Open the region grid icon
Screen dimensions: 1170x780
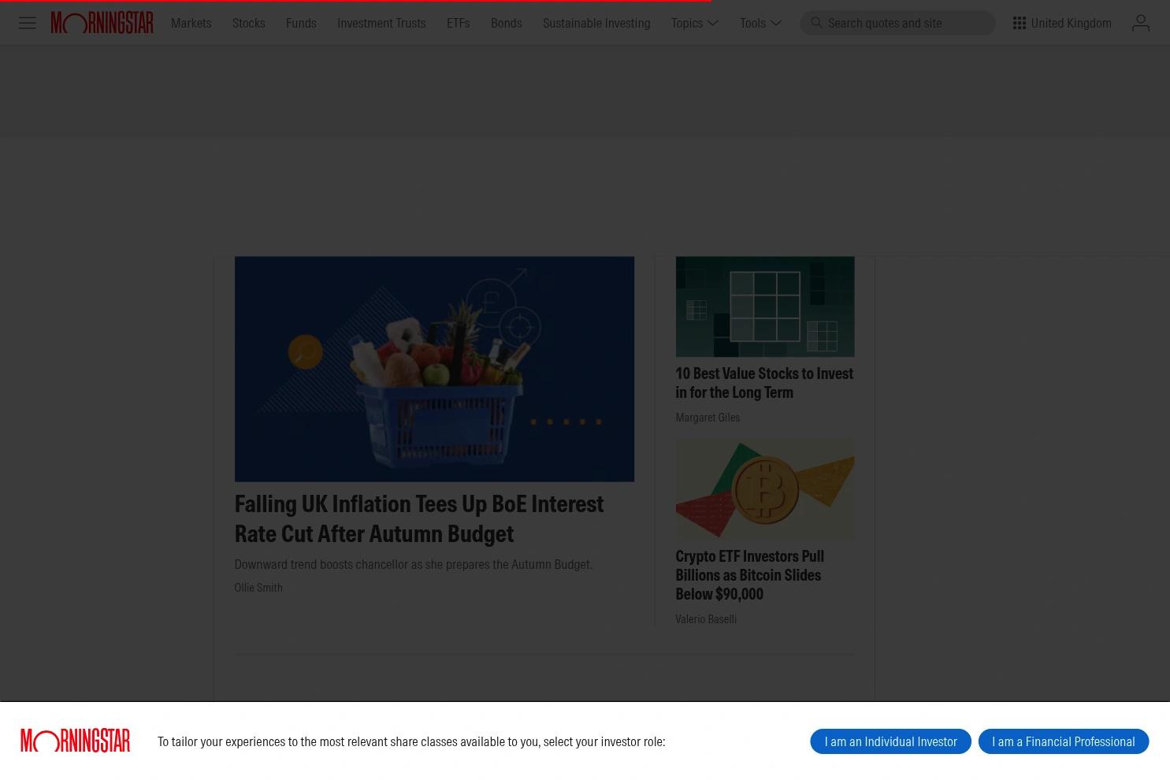click(x=1019, y=23)
